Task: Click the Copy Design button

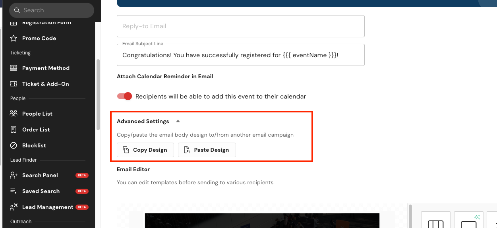Action: [x=145, y=150]
